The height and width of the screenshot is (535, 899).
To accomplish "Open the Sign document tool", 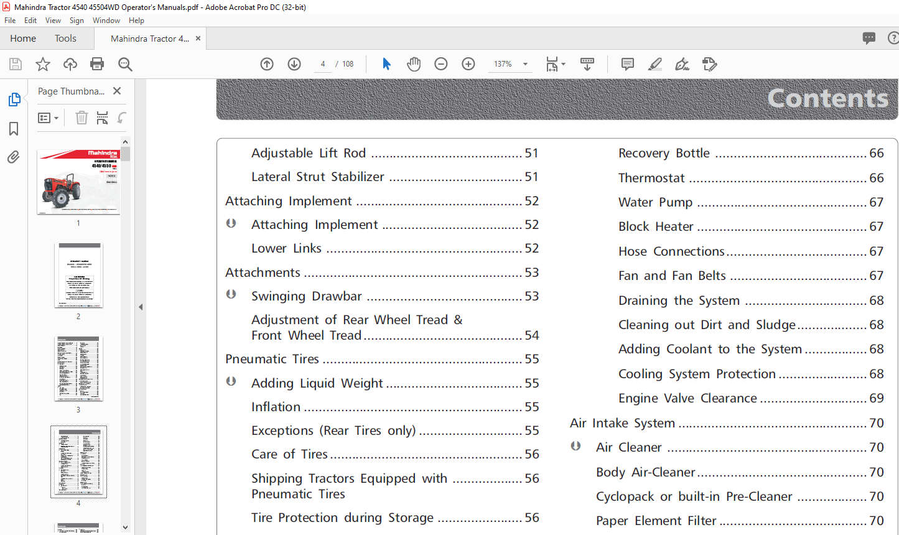I will (x=682, y=64).
